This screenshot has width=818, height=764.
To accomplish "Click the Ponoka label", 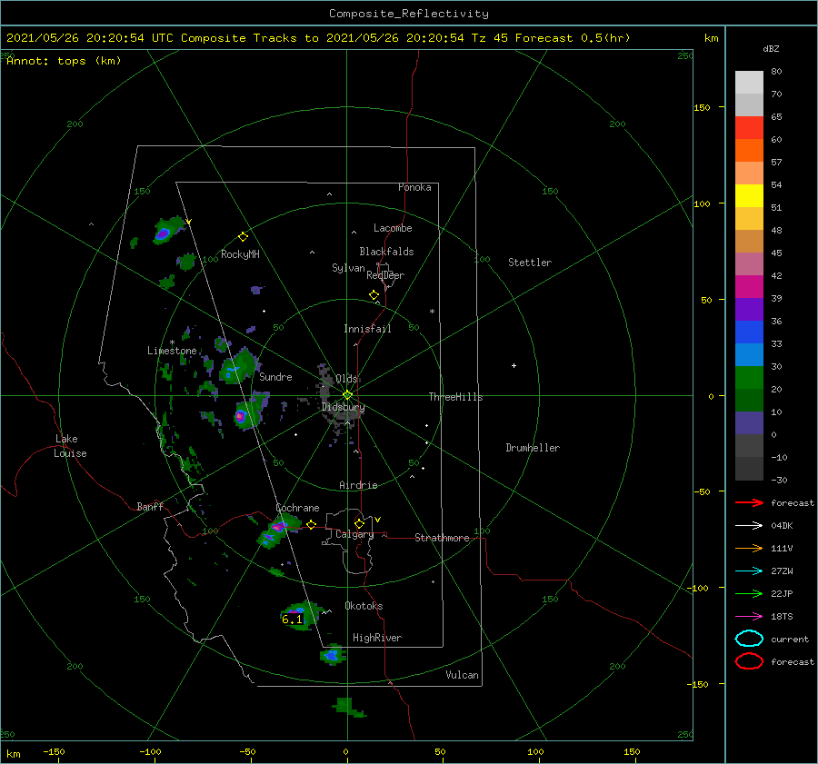I will (x=414, y=187).
